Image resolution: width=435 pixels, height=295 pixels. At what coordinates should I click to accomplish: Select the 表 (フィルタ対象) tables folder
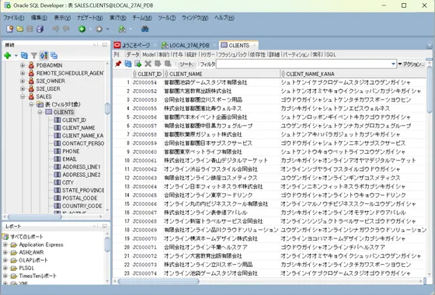63,104
